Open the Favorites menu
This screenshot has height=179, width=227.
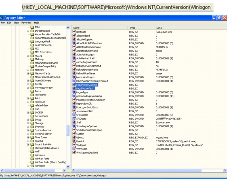tap(26, 23)
